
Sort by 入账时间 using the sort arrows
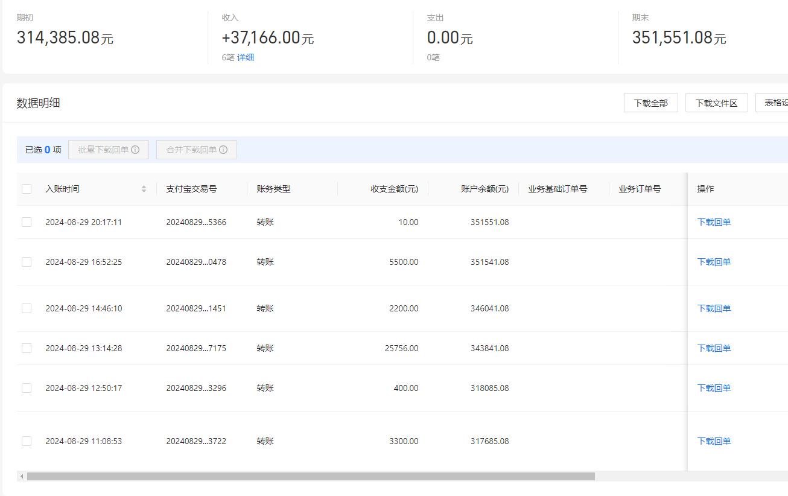click(144, 189)
